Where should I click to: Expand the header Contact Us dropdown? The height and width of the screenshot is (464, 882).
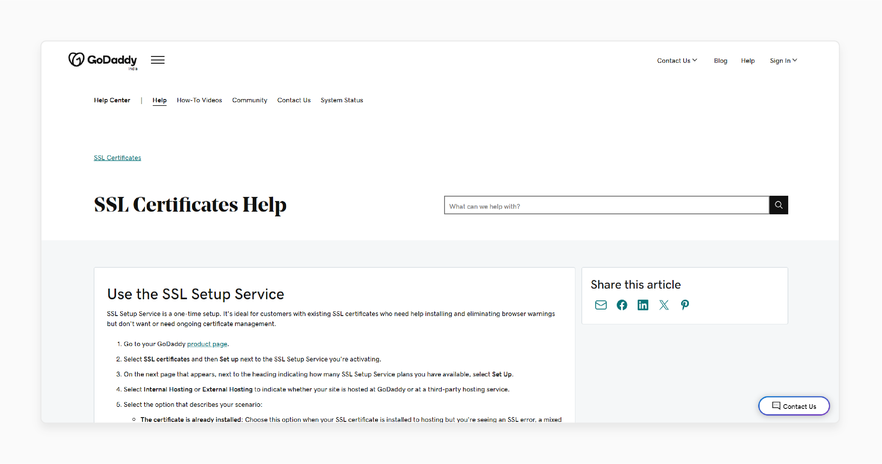tap(677, 60)
